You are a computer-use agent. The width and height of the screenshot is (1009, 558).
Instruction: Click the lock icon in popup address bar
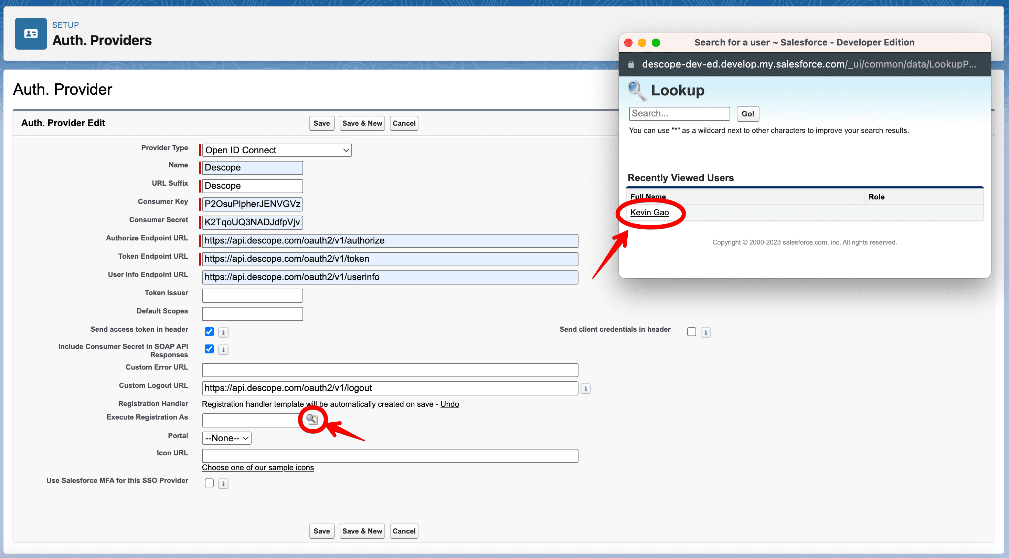(x=631, y=64)
